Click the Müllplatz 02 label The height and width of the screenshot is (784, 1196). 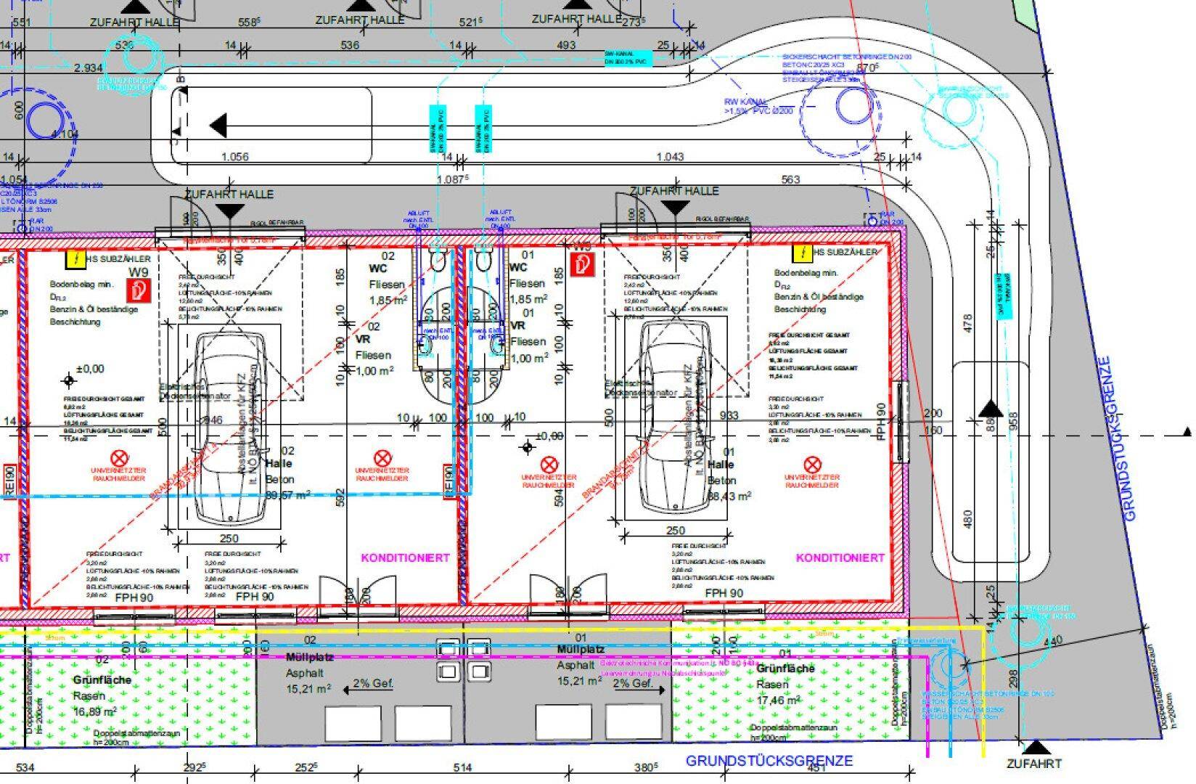coord(310,657)
